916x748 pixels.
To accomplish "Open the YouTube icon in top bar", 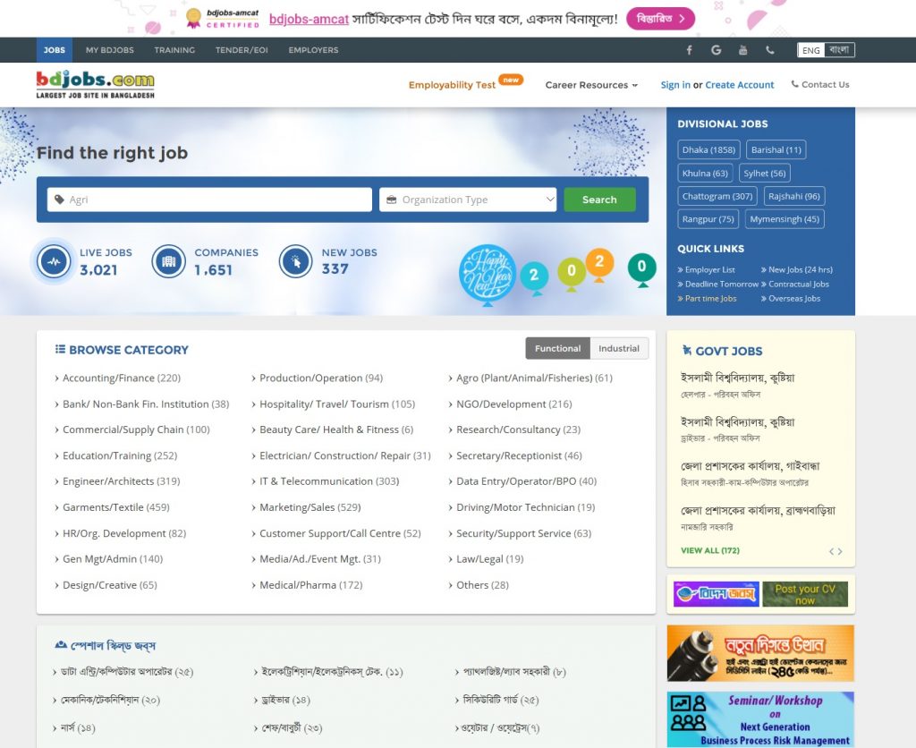I will click(742, 50).
